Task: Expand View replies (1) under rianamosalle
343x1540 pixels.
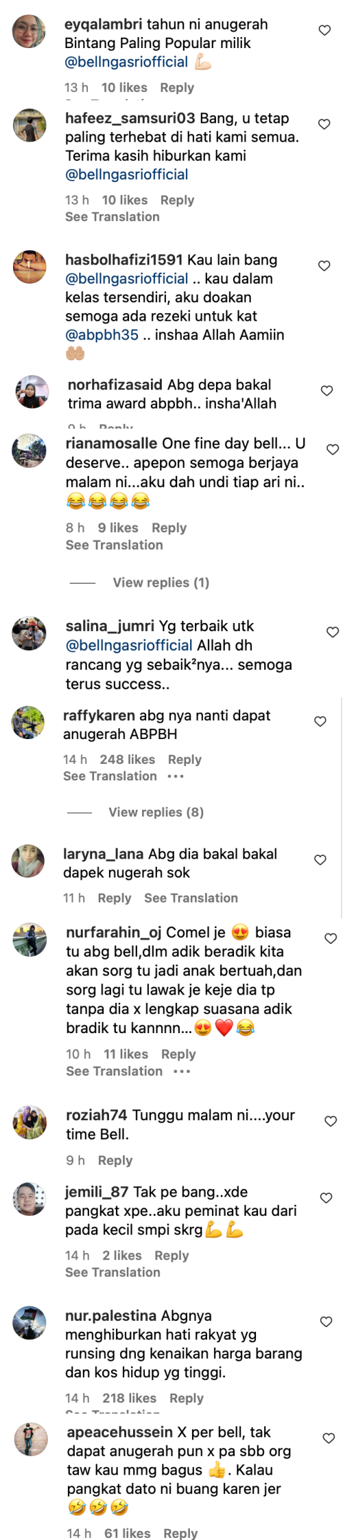Action: (x=161, y=582)
